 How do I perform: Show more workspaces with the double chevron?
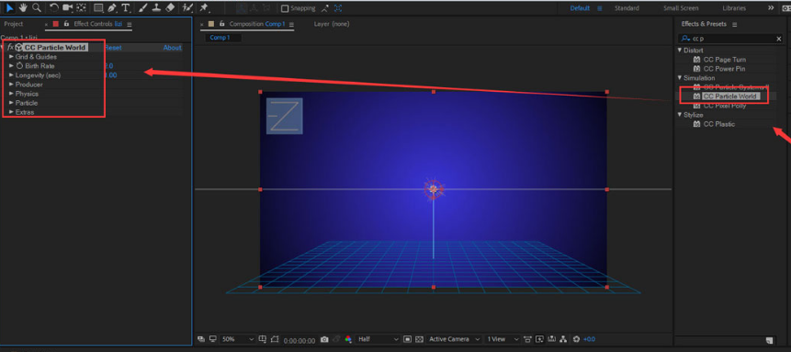click(771, 8)
